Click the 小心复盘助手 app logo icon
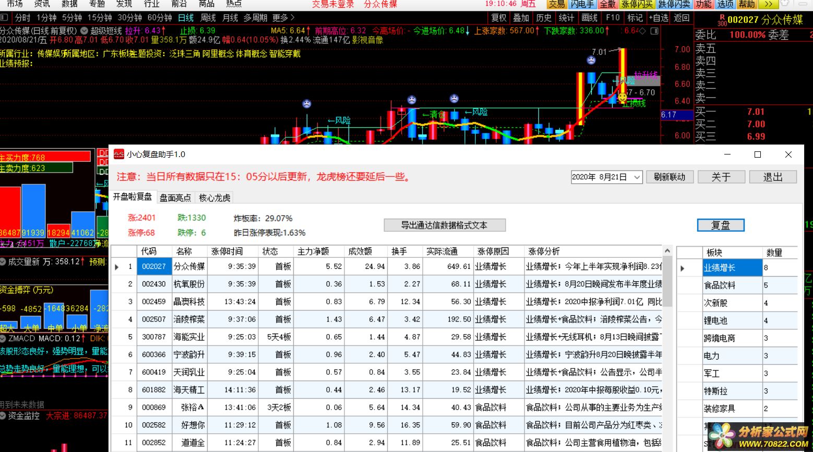Image resolution: width=813 pixels, height=452 pixels. 119,154
